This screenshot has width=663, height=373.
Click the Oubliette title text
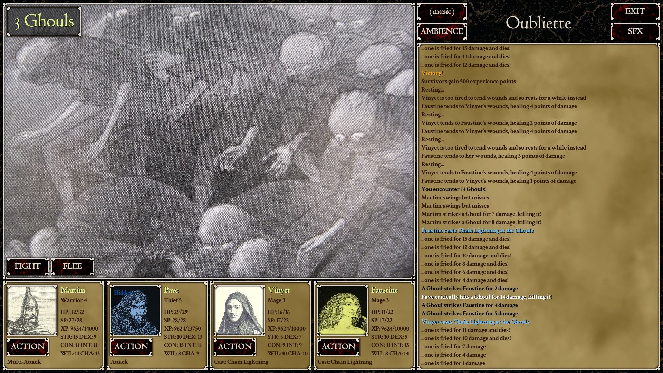tap(538, 23)
